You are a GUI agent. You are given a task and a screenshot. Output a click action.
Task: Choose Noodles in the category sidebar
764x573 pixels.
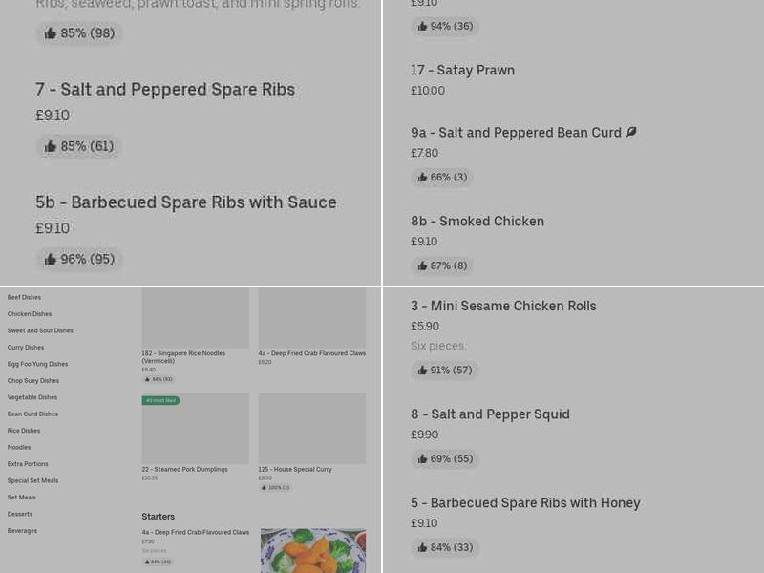coord(19,447)
